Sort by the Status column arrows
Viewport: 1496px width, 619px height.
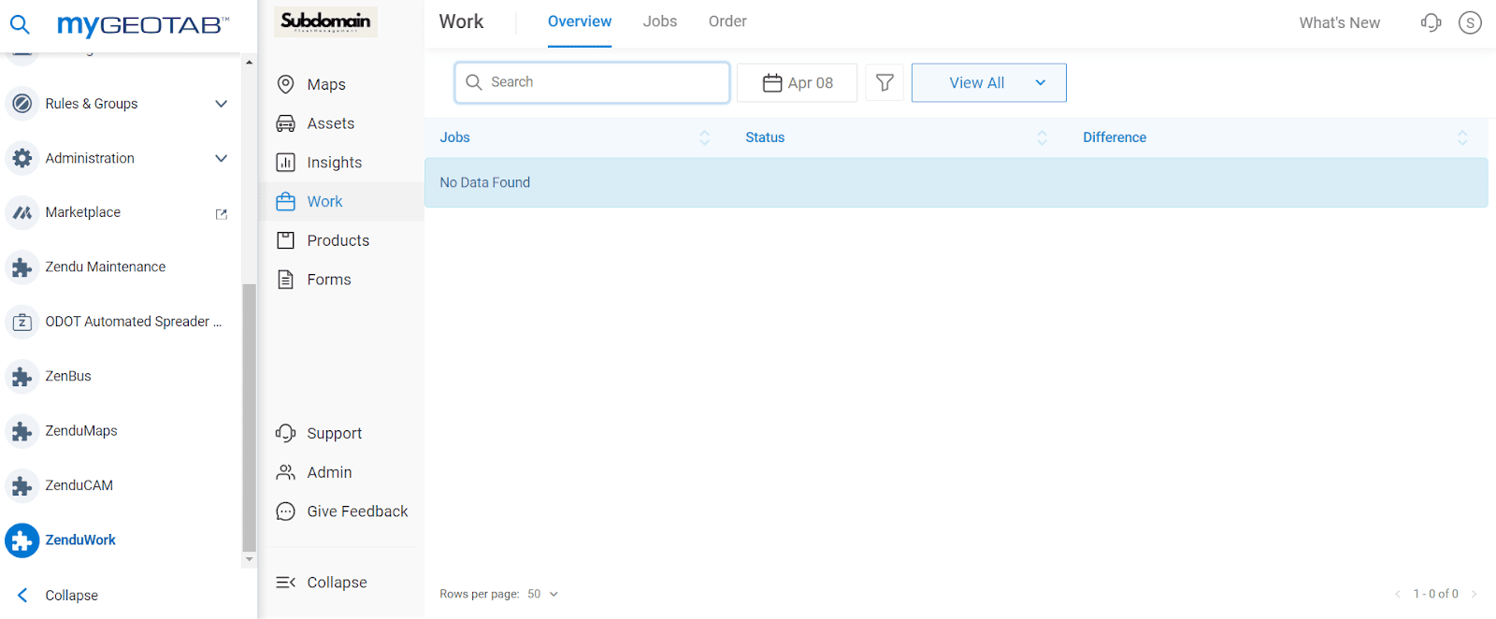tap(1042, 137)
